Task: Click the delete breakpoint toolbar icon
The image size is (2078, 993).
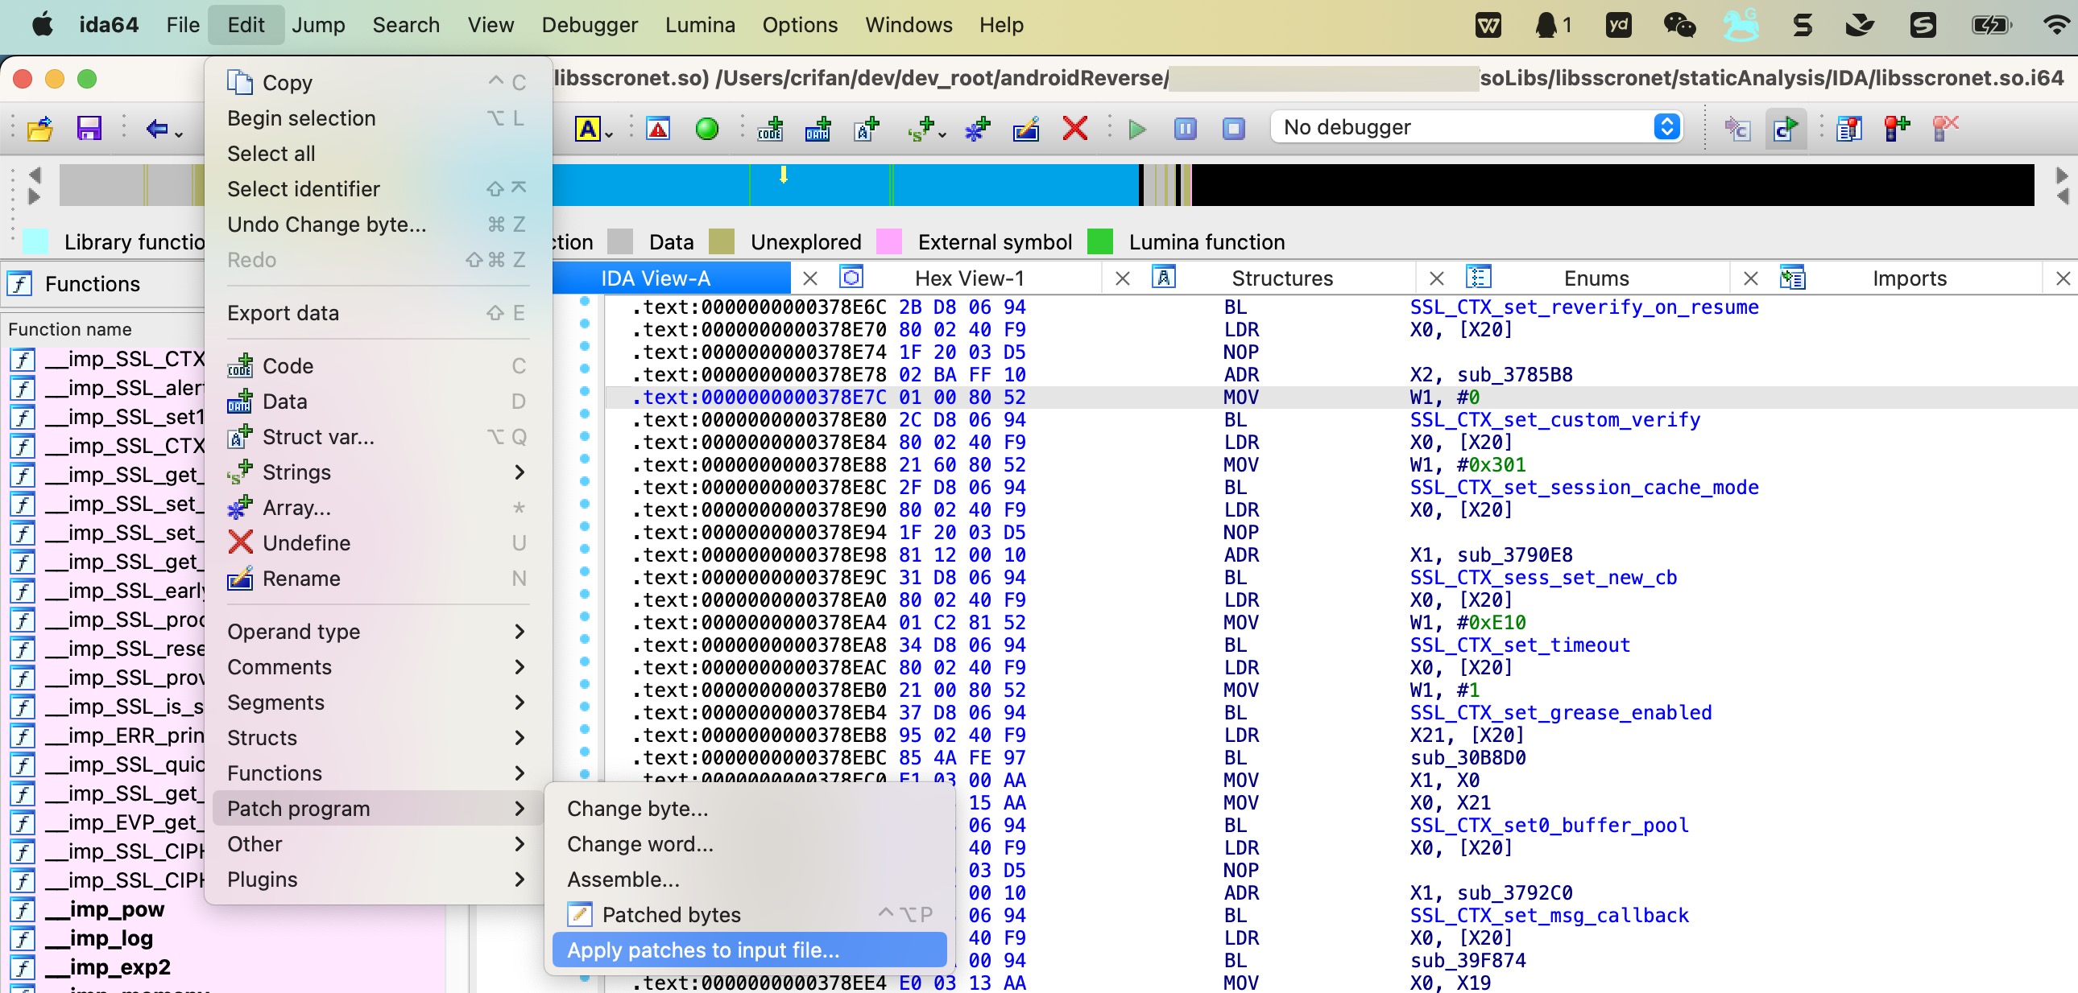Action: (1945, 128)
